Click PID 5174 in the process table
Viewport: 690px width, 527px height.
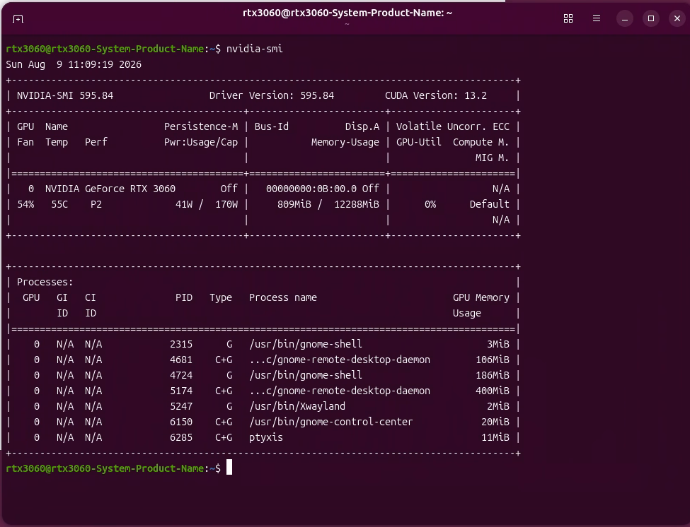click(x=181, y=391)
